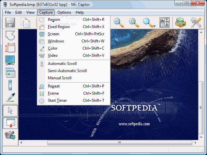207x155 pixels.
Task: Choose Screen from the Capture menu
Action: tap(74, 34)
